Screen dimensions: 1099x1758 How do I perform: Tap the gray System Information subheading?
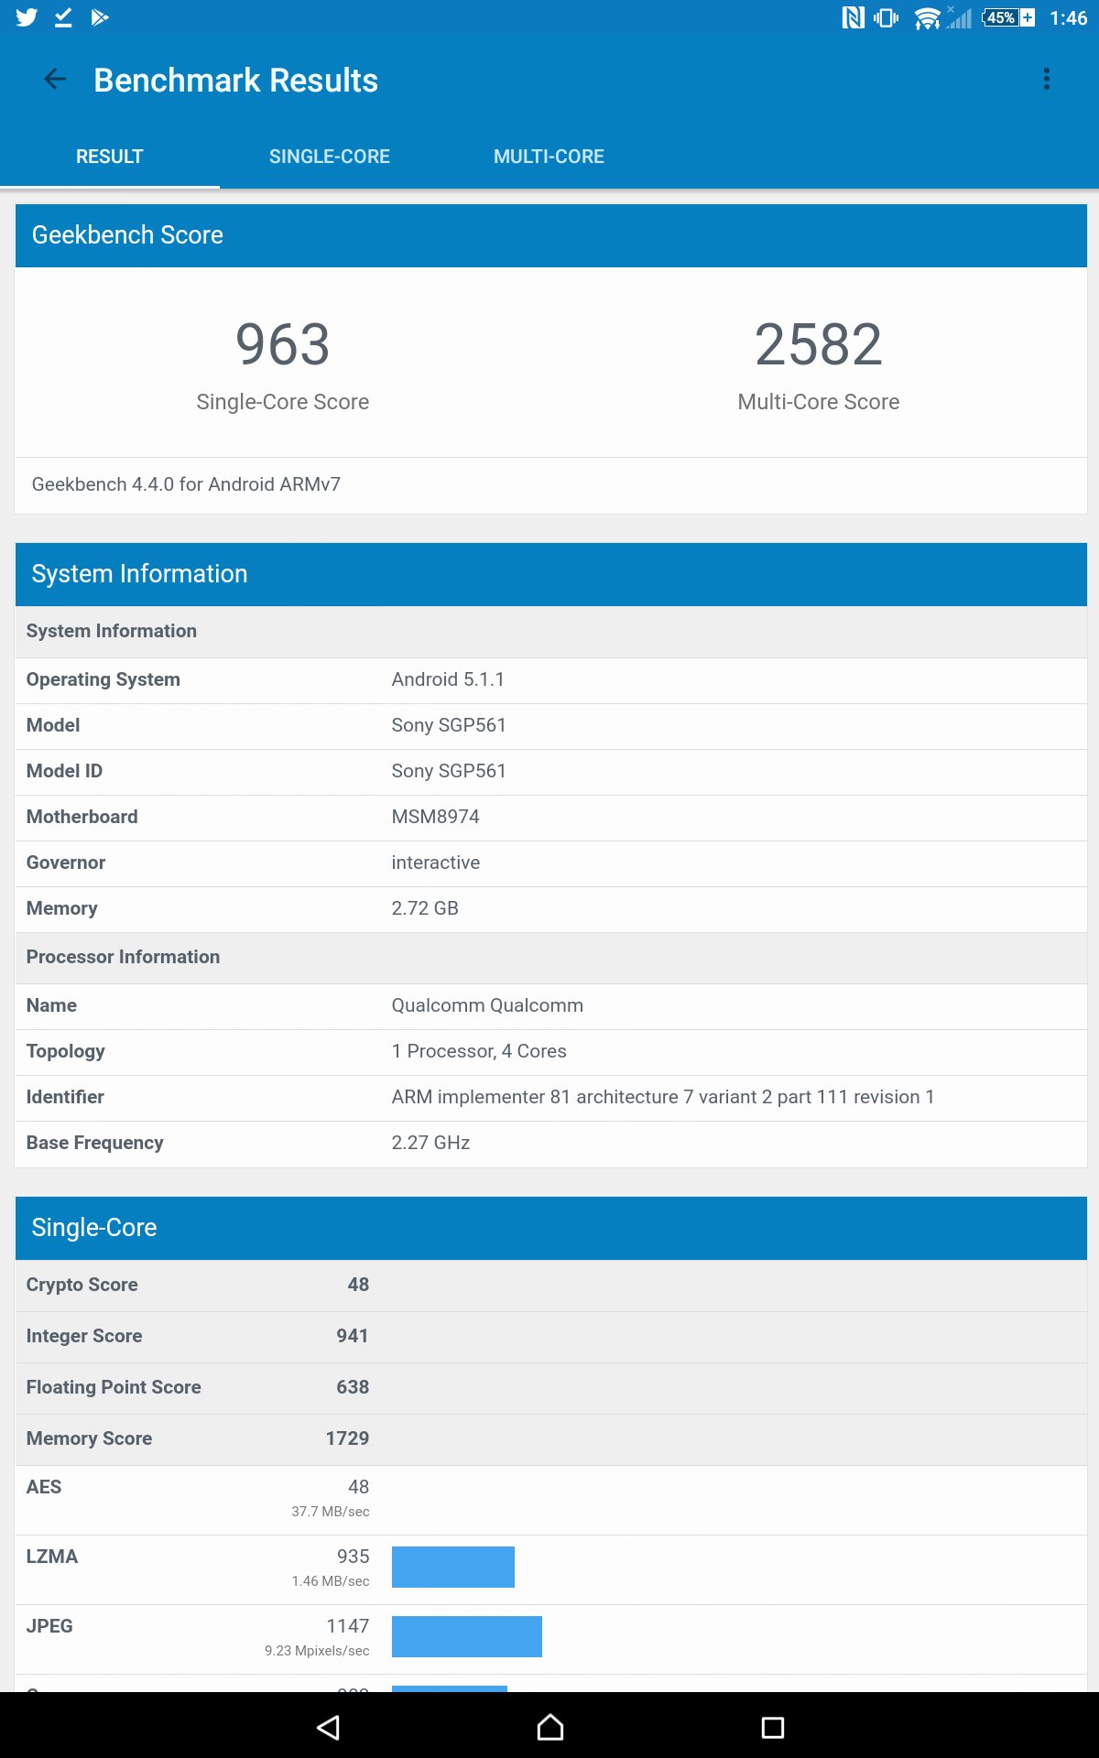point(550,632)
